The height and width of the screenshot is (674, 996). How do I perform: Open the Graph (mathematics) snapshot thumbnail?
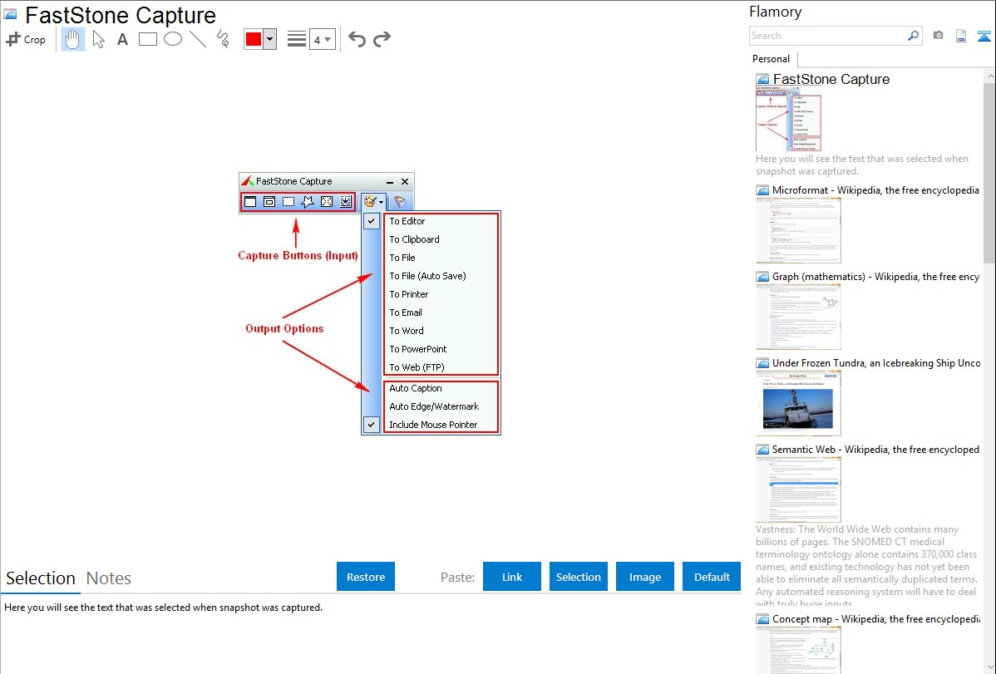[x=798, y=317]
